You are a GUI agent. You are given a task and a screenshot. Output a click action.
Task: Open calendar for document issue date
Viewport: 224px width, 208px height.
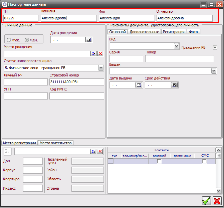(139, 85)
